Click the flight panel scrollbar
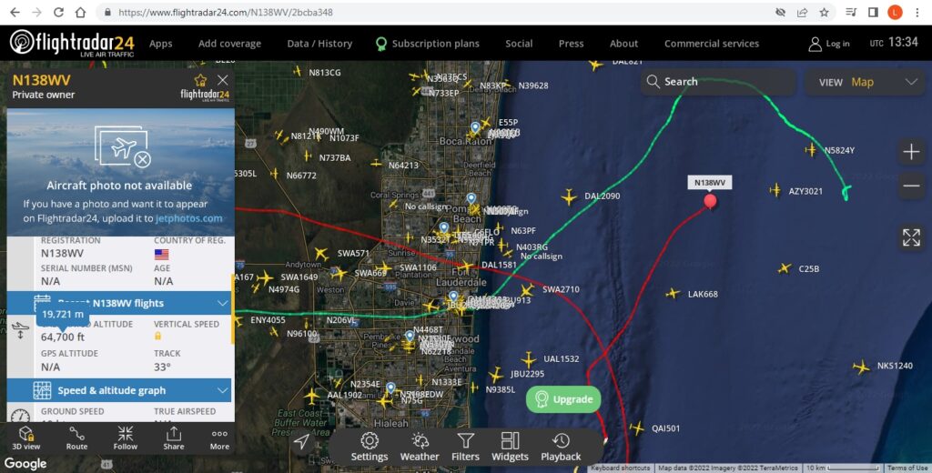This screenshot has height=473, width=932. (x=233, y=309)
